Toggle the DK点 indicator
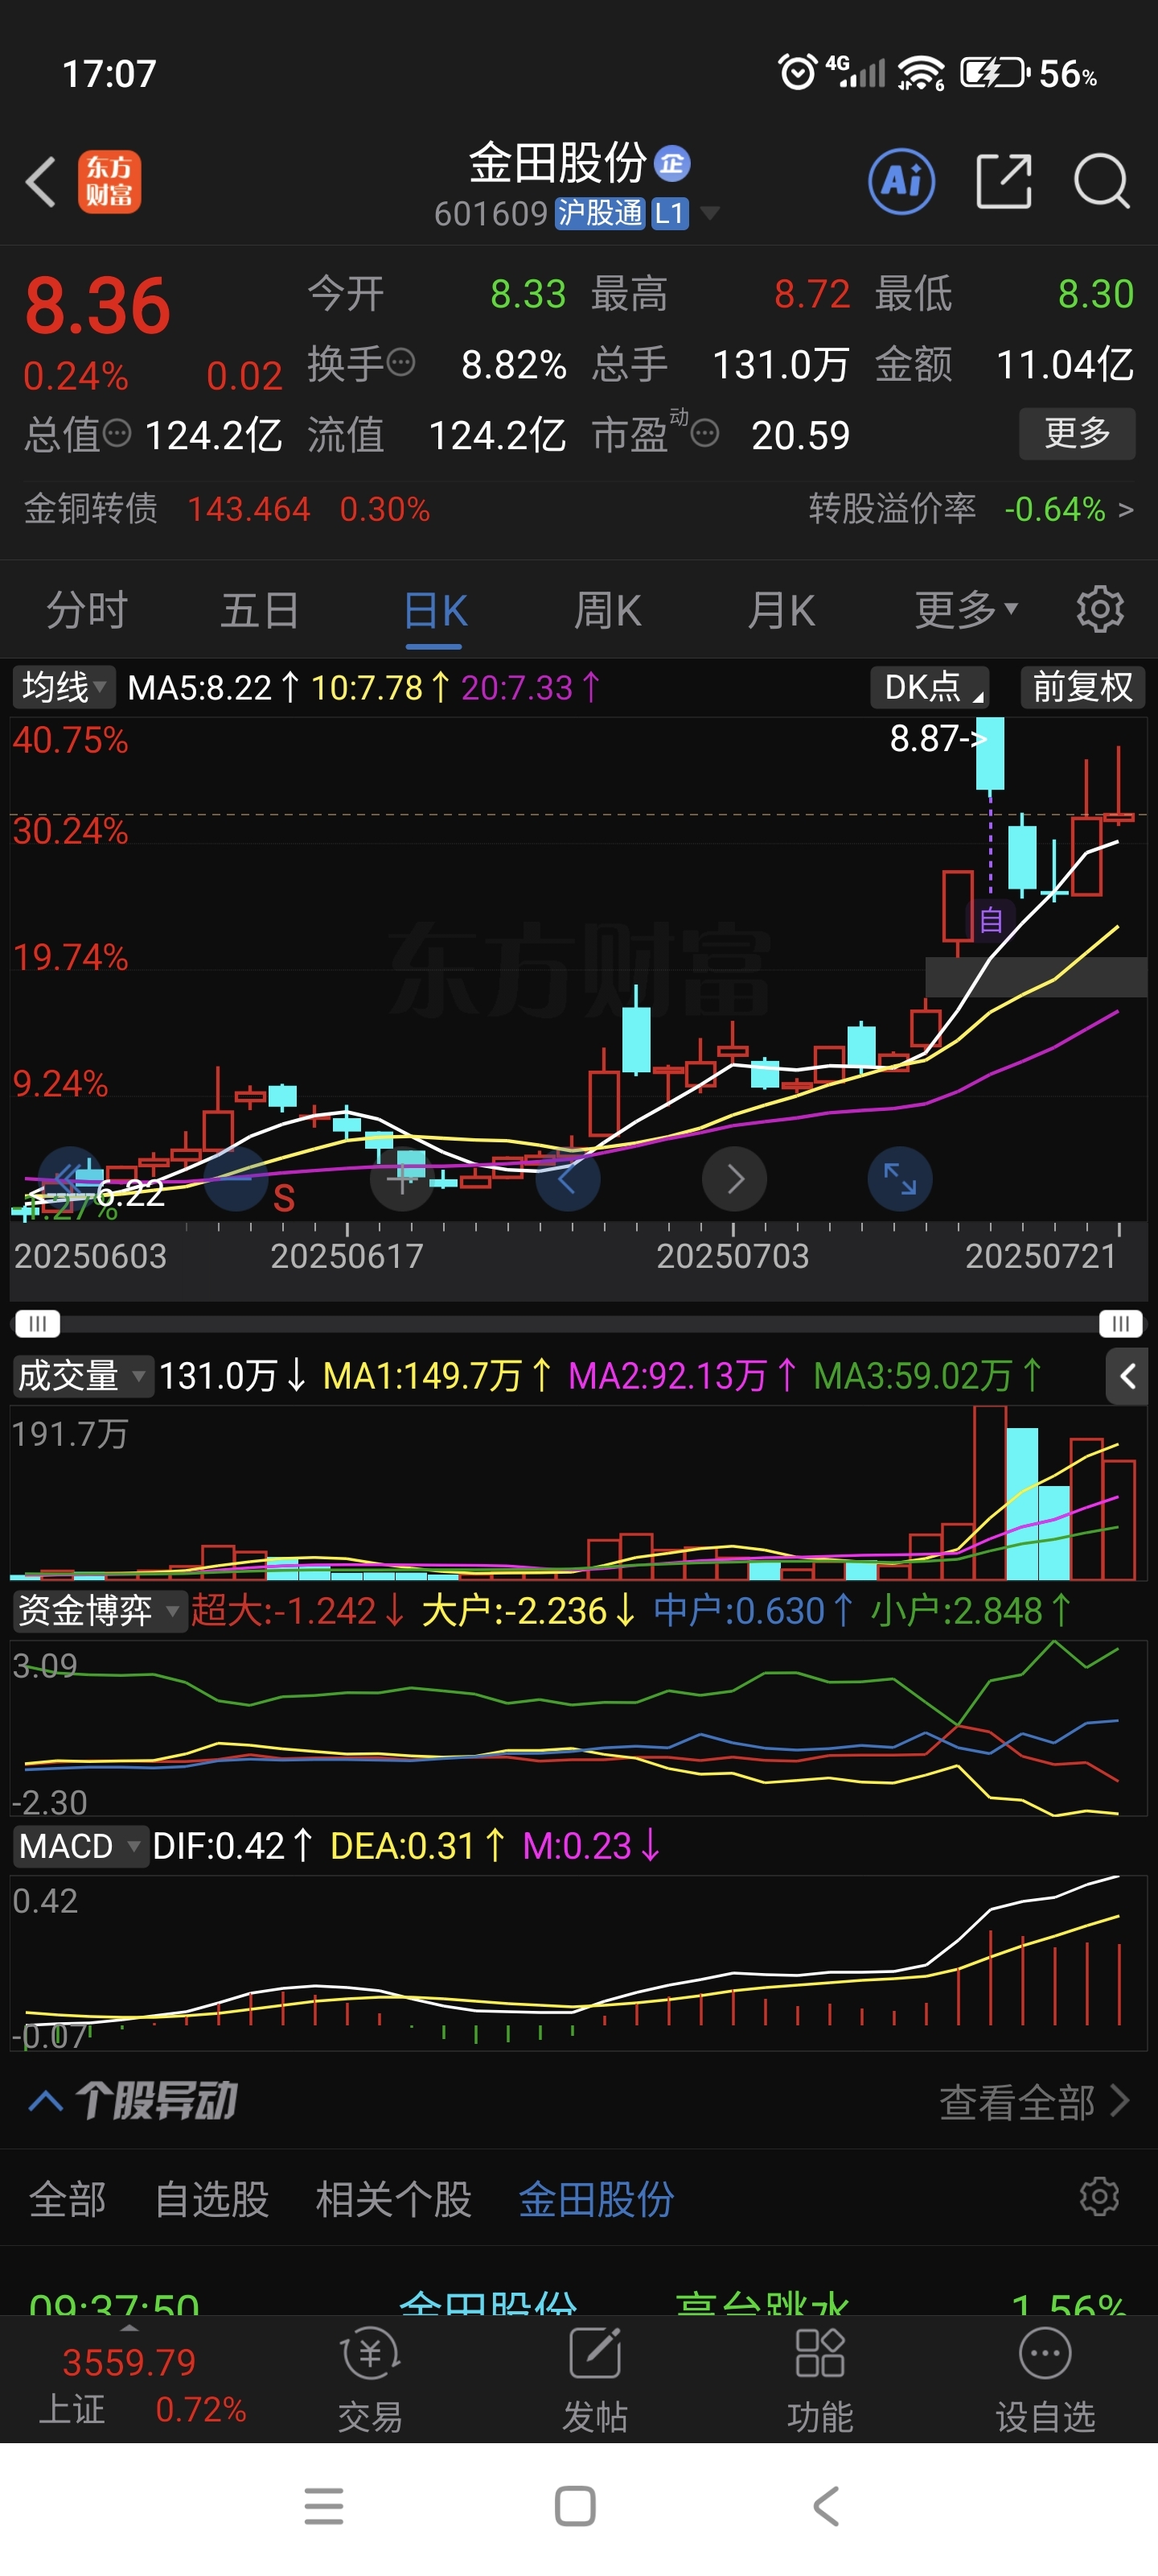The width and height of the screenshot is (1158, 2576). [929, 687]
